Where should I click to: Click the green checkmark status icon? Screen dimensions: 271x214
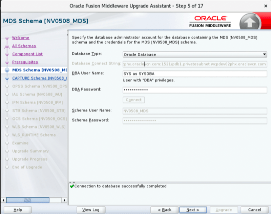tap(72, 186)
